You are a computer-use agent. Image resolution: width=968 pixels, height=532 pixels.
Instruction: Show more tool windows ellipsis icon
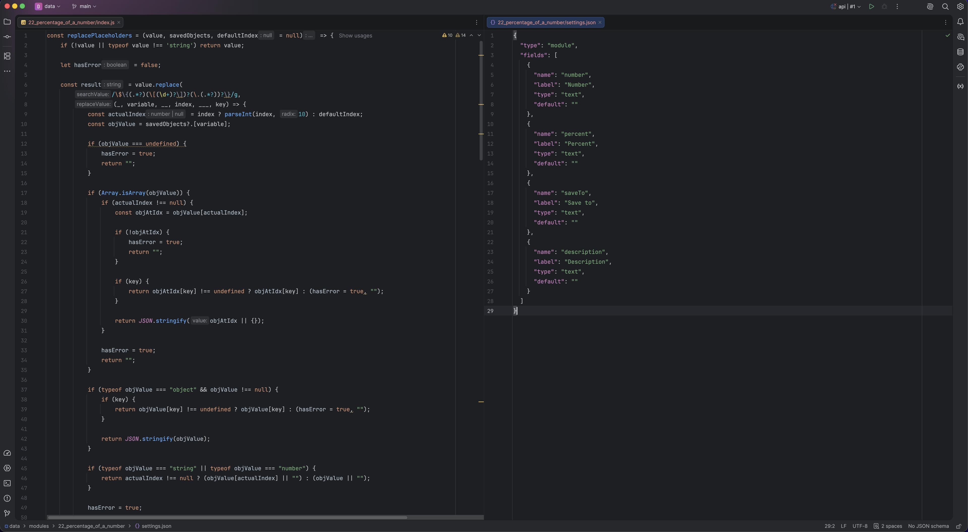(x=7, y=71)
